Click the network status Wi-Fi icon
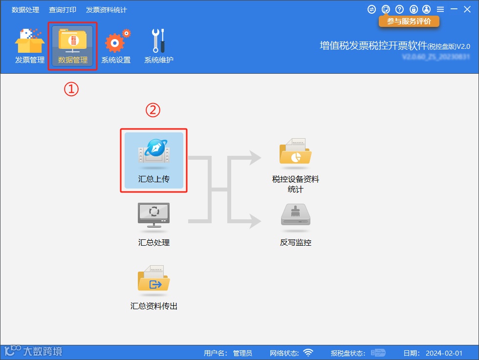The width and height of the screenshot is (479, 360). 308,353
